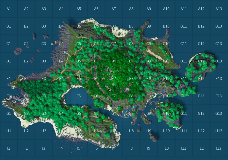Select grid cell H13
Viewport: 228px width, 160px height.
(219, 131)
